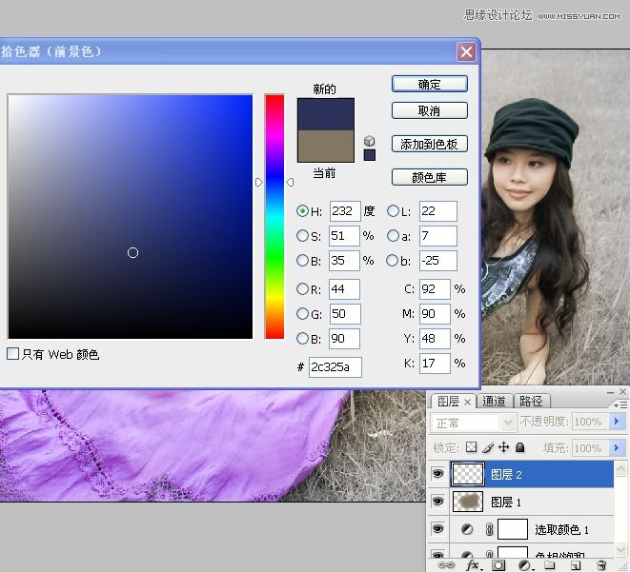630x572 pixels.
Task: Click the mask link icon on 选取颜色 1
Action: tap(489, 529)
